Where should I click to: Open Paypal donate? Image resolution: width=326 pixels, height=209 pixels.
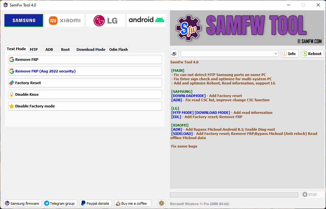[x=96, y=203]
